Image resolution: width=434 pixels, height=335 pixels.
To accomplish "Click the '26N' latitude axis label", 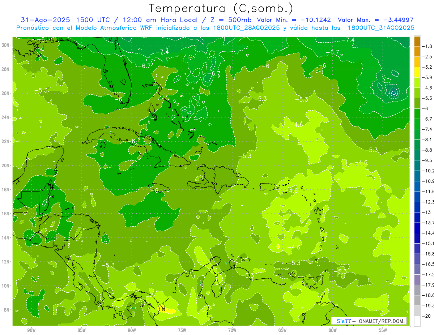I will pos(6,93).
